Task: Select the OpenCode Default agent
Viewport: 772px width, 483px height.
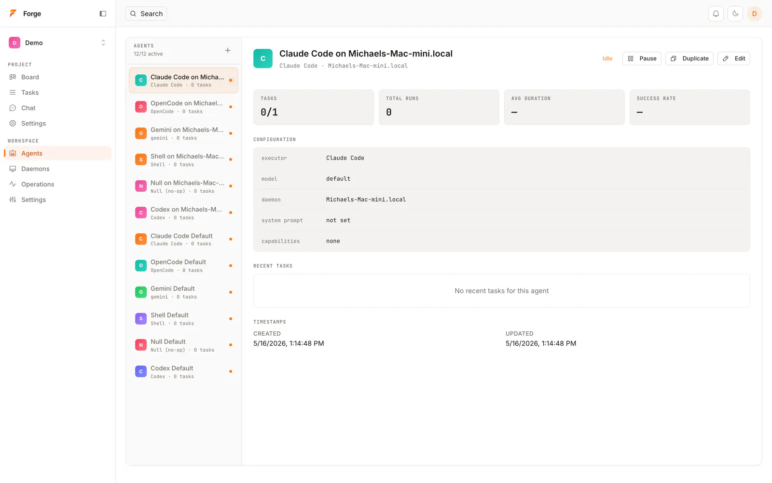Action: pos(183,266)
